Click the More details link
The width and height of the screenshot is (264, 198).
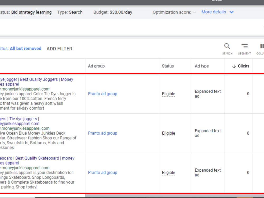[x=214, y=12]
